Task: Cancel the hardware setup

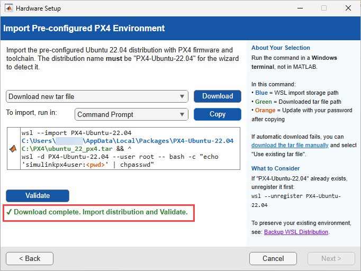Action: [x=273, y=259]
